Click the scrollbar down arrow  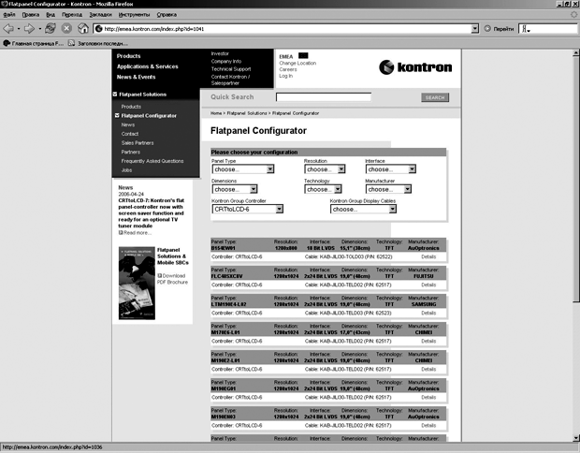point(576,438)
